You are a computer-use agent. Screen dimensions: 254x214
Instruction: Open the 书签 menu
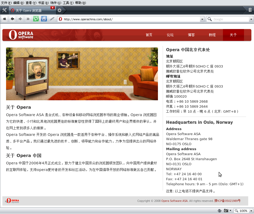43,3
